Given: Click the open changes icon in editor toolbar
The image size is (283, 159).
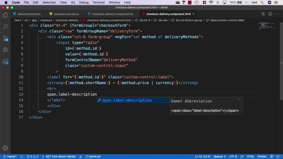Looking at the screenshot, I should 263,14.
